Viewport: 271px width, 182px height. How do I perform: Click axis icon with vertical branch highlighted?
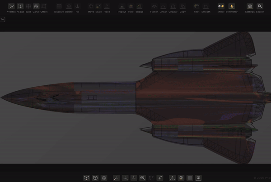134,178
